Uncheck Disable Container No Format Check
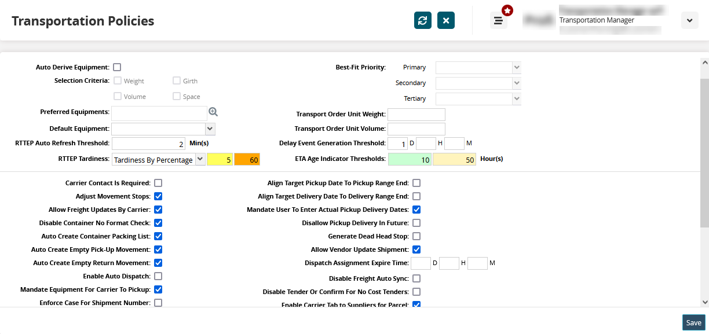This screenshot has width=709, height=334. [158, 223]
